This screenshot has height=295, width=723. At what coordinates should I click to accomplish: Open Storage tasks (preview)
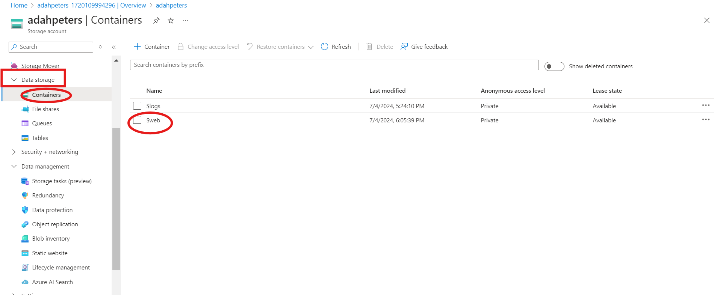(62, 181)
